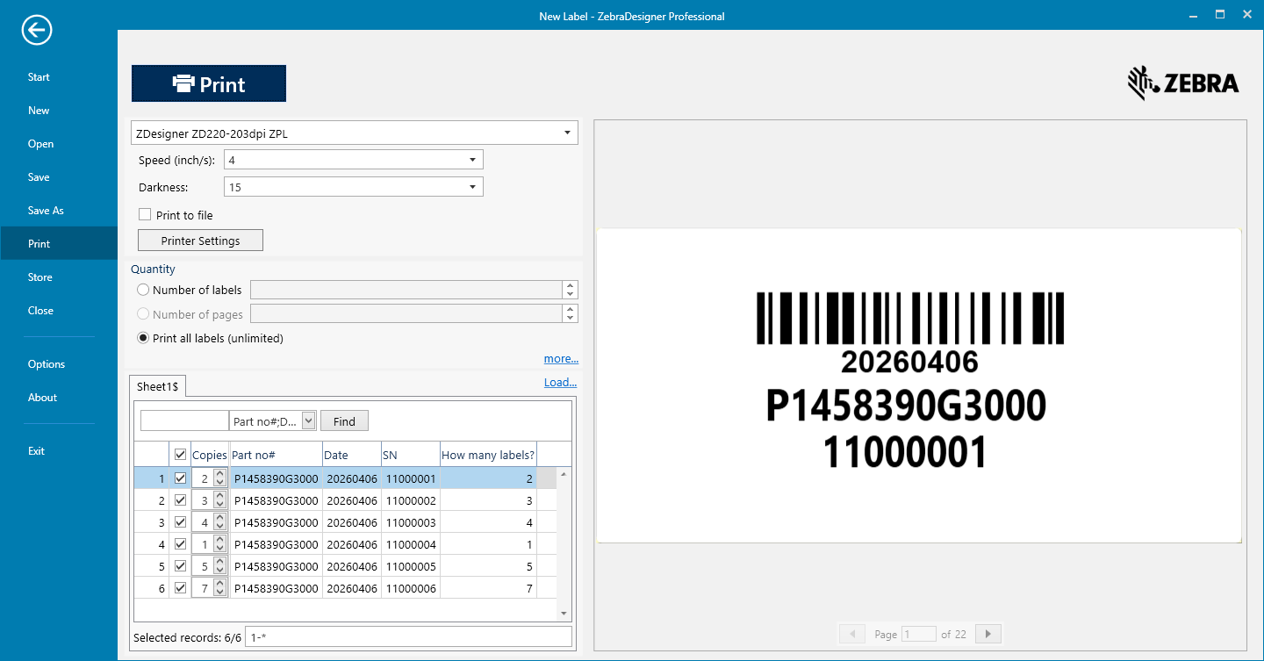1264x661 pixels.
Task: Click the records table vertical scrollbar
Action: [x=564, y=543]
